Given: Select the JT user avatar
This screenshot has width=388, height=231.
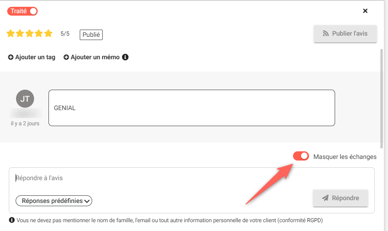Looking at the screenshot, I should pos(25,98).
